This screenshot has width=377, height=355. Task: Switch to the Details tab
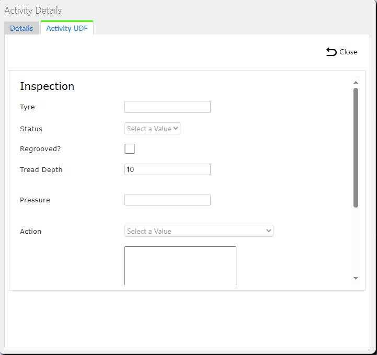click(x=21, y=28)
